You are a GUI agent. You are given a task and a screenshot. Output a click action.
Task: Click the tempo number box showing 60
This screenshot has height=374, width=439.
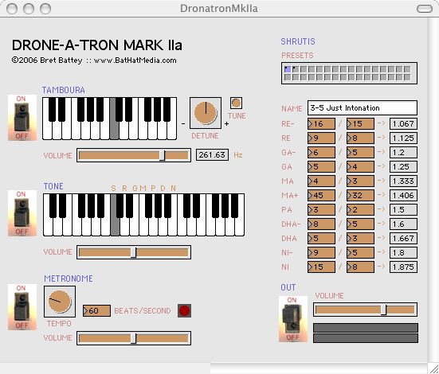[96, 311]
